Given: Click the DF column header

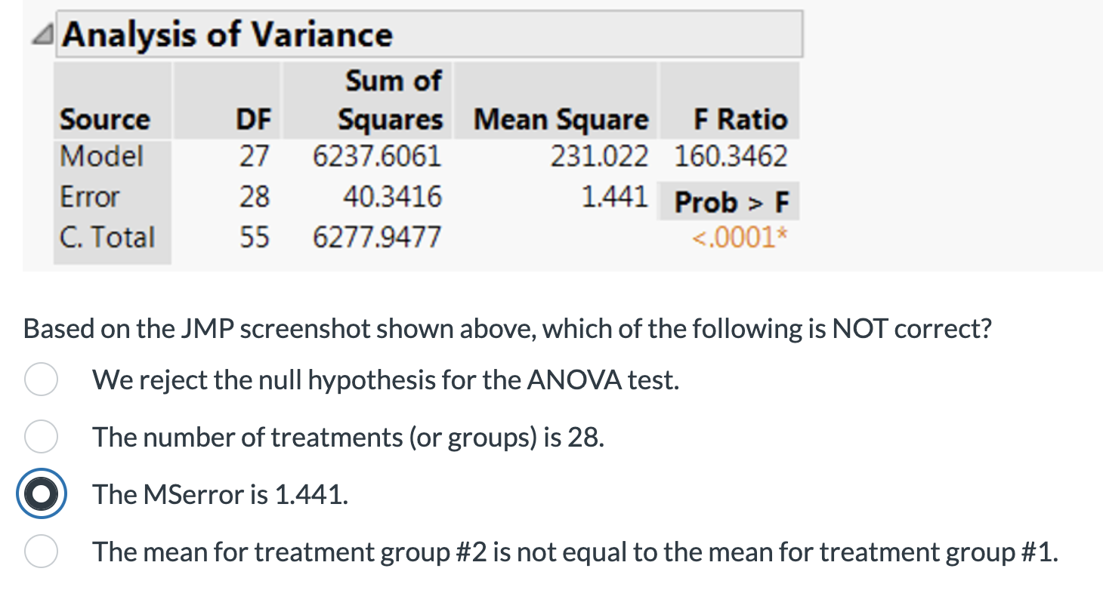Looking at the screenshot, I should pyautogui.click(x=254, y=119).
